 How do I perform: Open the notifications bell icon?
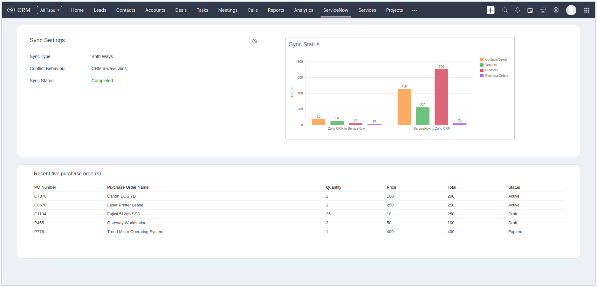point(518,10)
